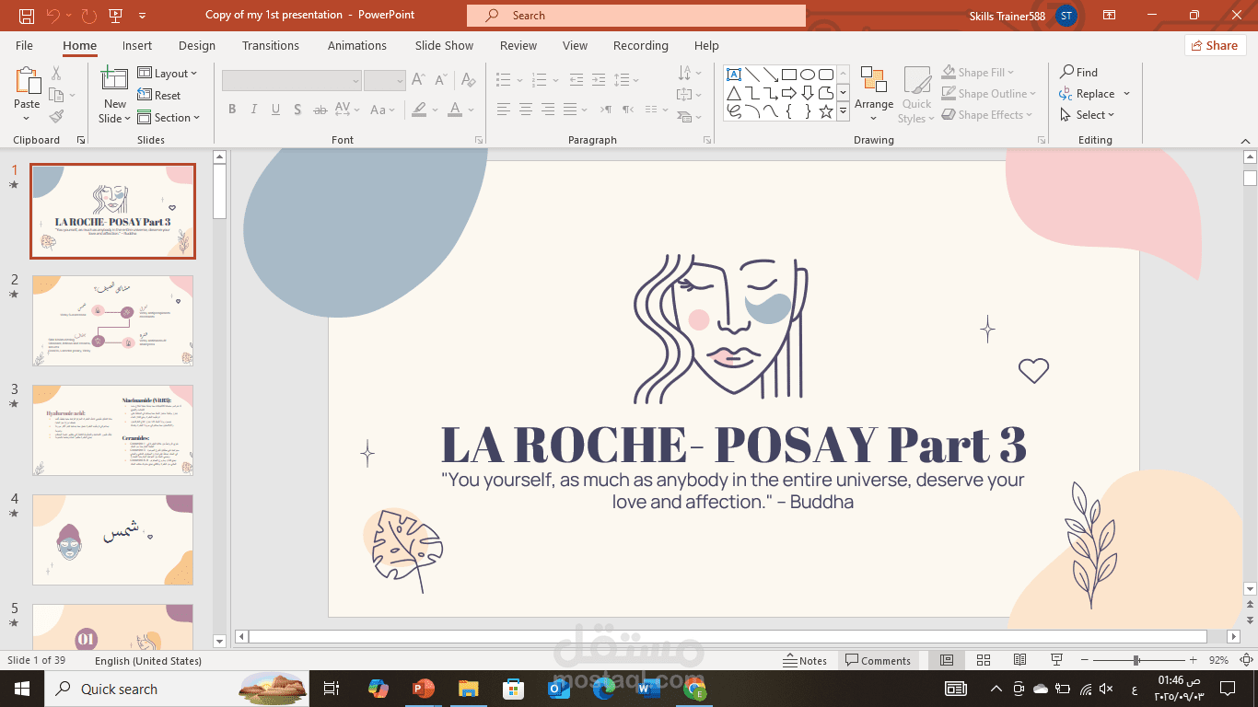Center-align the paragraph text
Image resolution: width=1258 pixels, height=707 pixels.
(526, 110)
